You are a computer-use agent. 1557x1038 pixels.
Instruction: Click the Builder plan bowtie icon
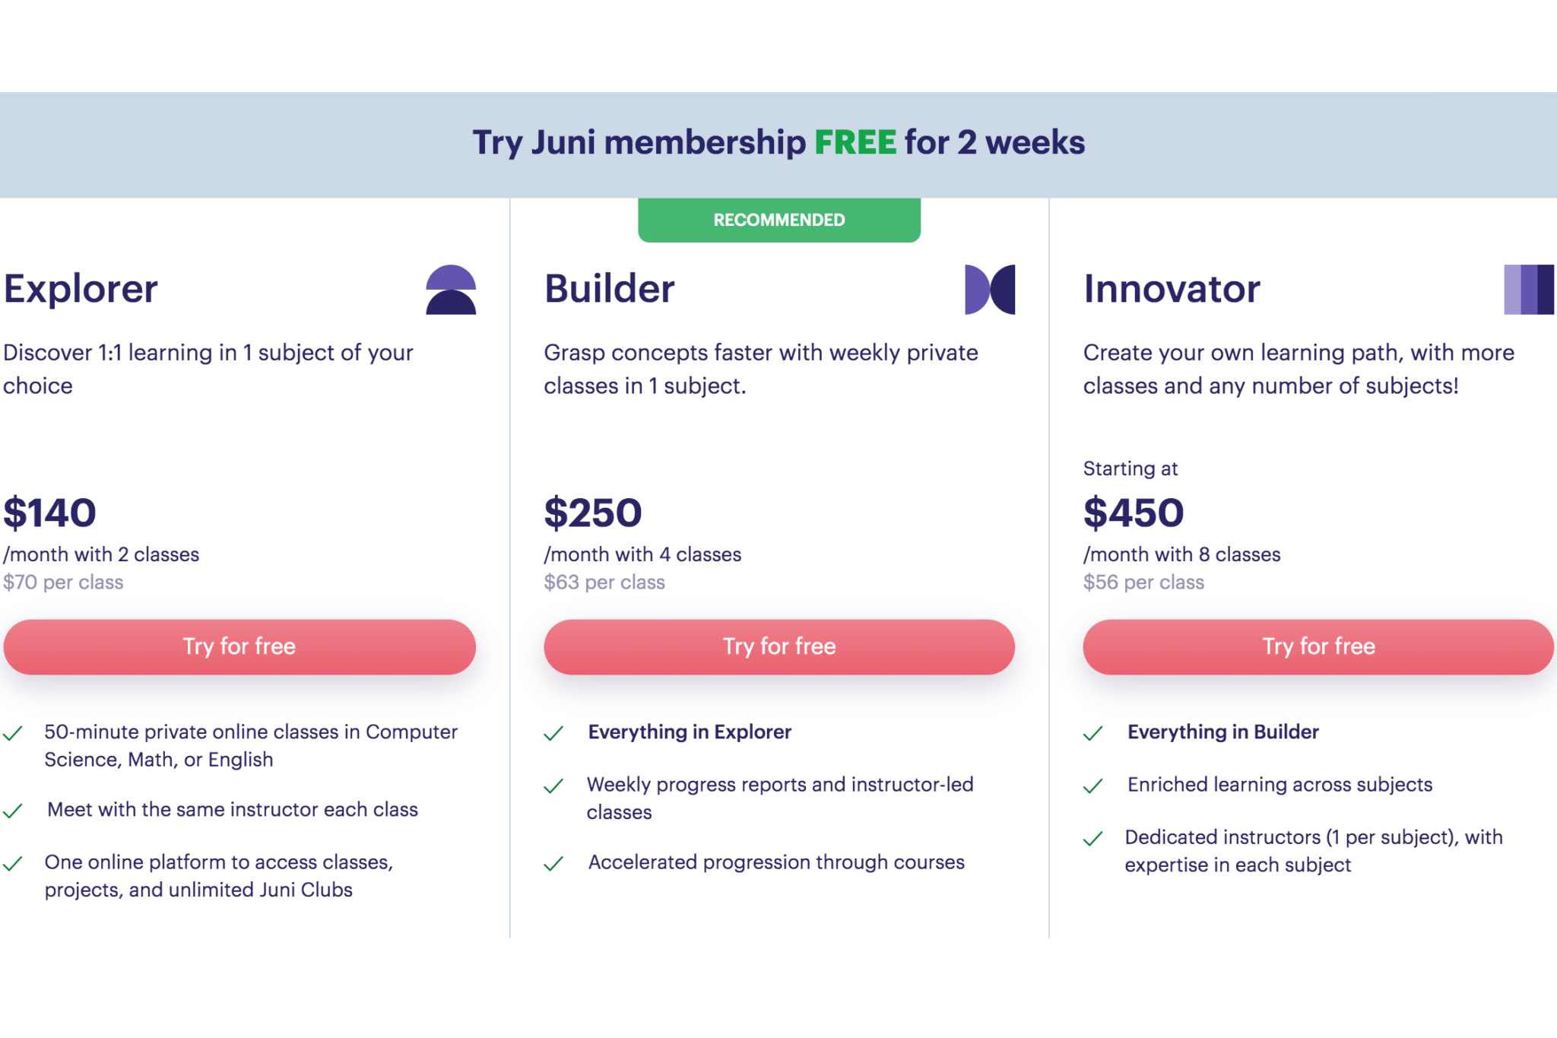(x=988, y=291)
